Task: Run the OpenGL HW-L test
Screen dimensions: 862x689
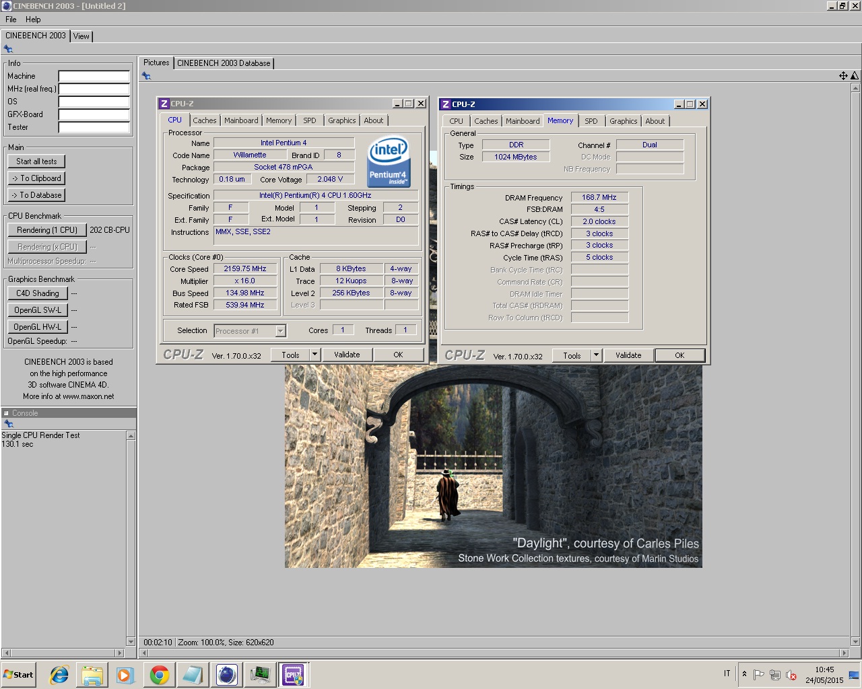Action: pos(38,327)
